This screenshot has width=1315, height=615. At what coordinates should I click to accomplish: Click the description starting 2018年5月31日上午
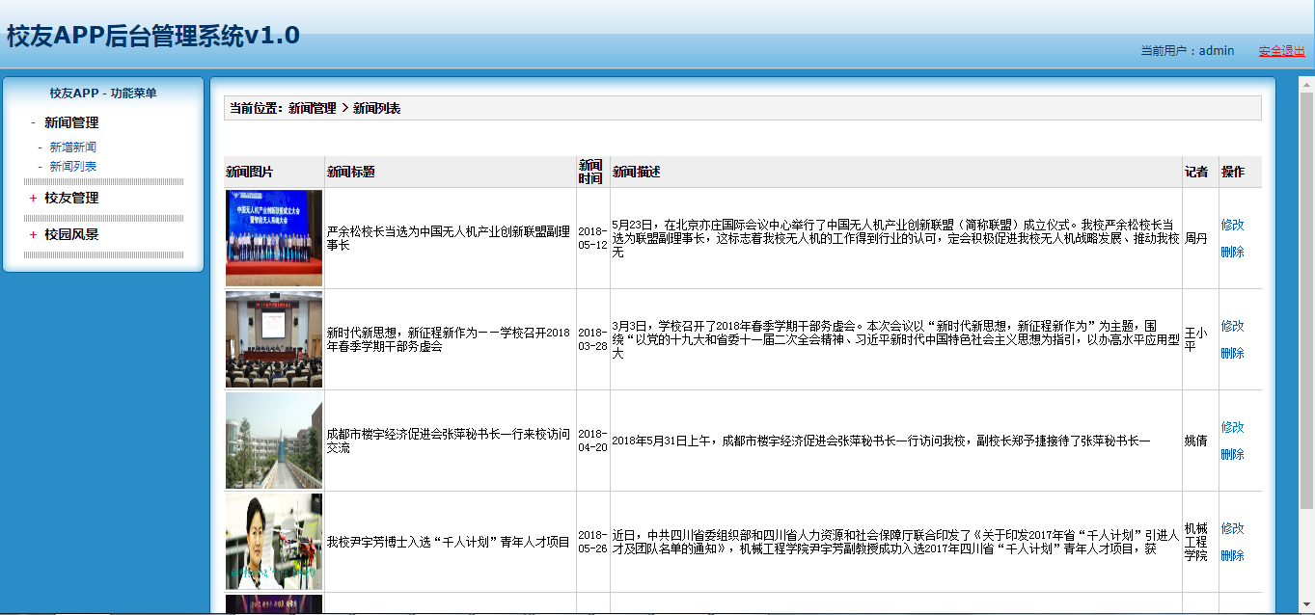click(882, 441)
